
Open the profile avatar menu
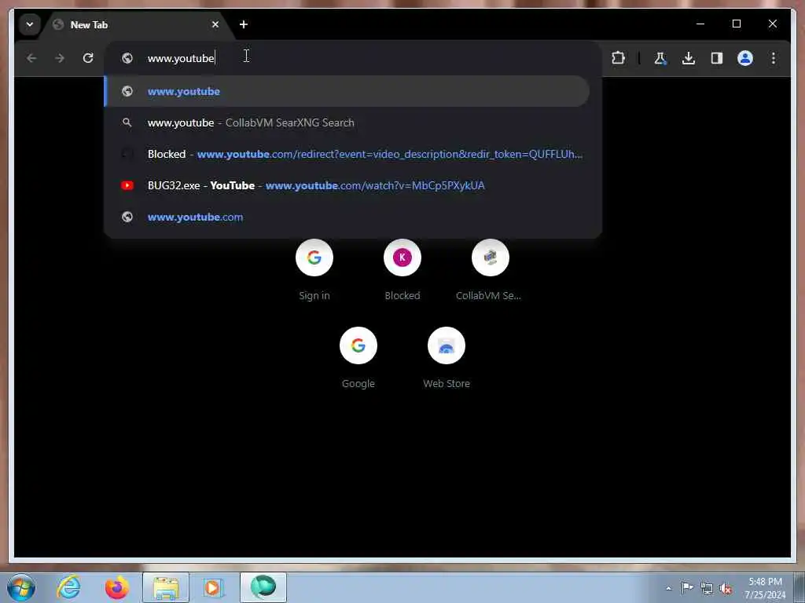pyautogui.click(x=745, y=58)
